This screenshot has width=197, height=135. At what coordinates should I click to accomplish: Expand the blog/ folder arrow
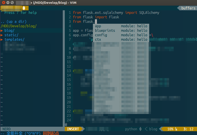pyautogui.click(x=2, y=30)
